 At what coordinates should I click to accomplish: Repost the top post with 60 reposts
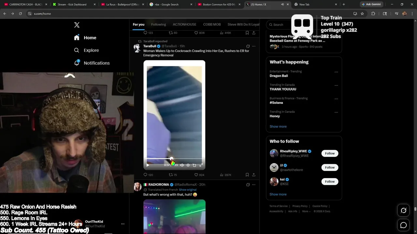click(173, 33)
